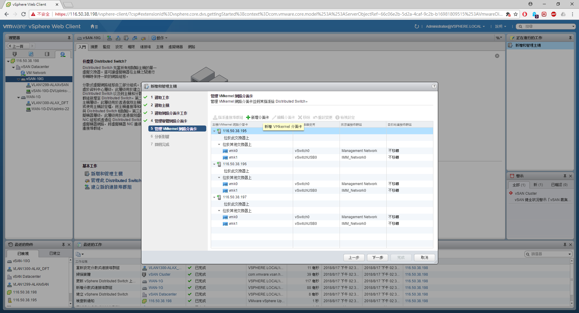Cancel the wizard with 取消
This screenshot has width=579, height=313.
[425, 258]
